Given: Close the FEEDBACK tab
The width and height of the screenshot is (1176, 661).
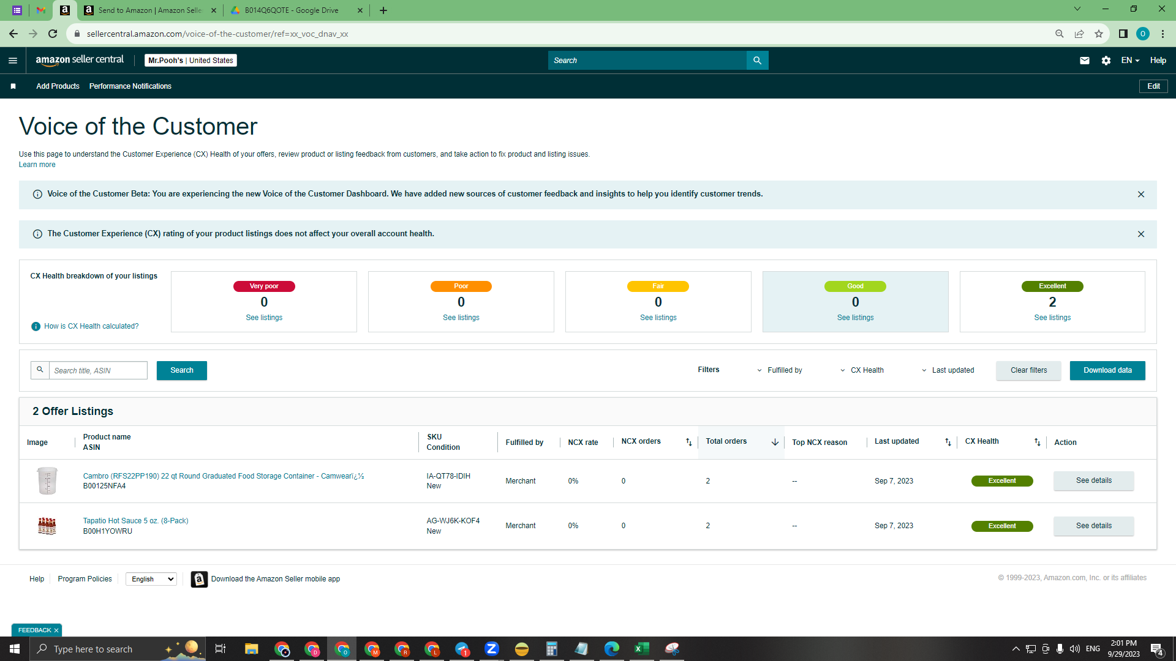Looking at the screenshot, I should pyautogui.click(x=56, y=631).
